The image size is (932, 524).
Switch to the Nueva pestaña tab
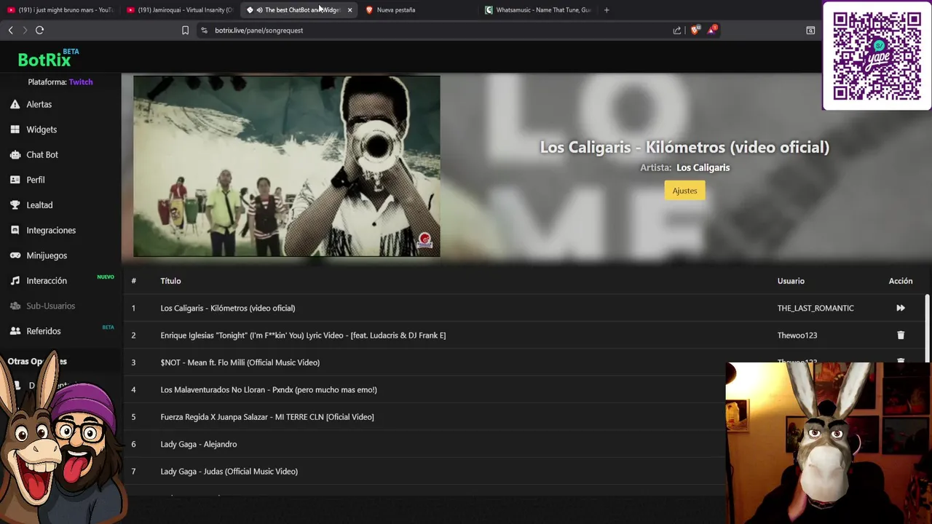click(419, 10)
